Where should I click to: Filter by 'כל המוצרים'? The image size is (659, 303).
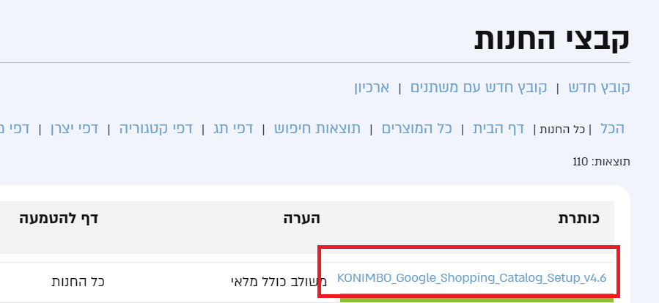[x=416, y=130]
